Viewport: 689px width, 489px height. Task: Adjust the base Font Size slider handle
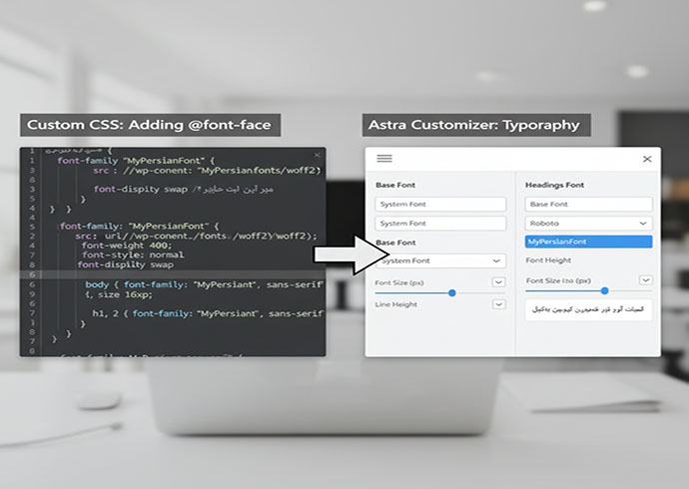tap(451, 292)
